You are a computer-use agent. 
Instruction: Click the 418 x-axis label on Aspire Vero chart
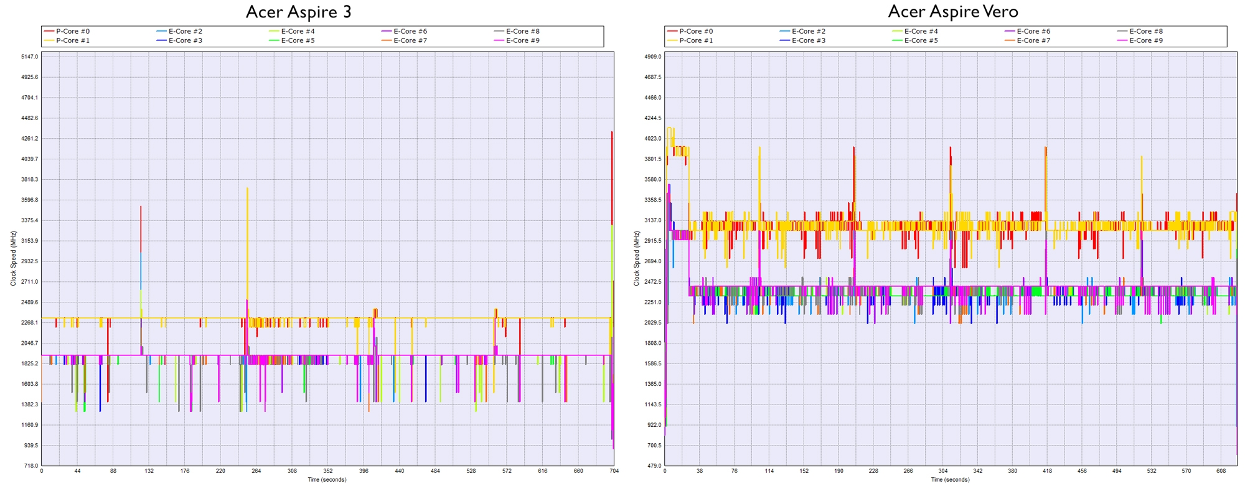[x=1047, y=471]
